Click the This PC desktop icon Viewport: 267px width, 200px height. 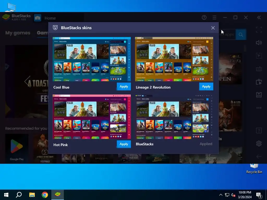pyautogui.click(x=10, y=8)
